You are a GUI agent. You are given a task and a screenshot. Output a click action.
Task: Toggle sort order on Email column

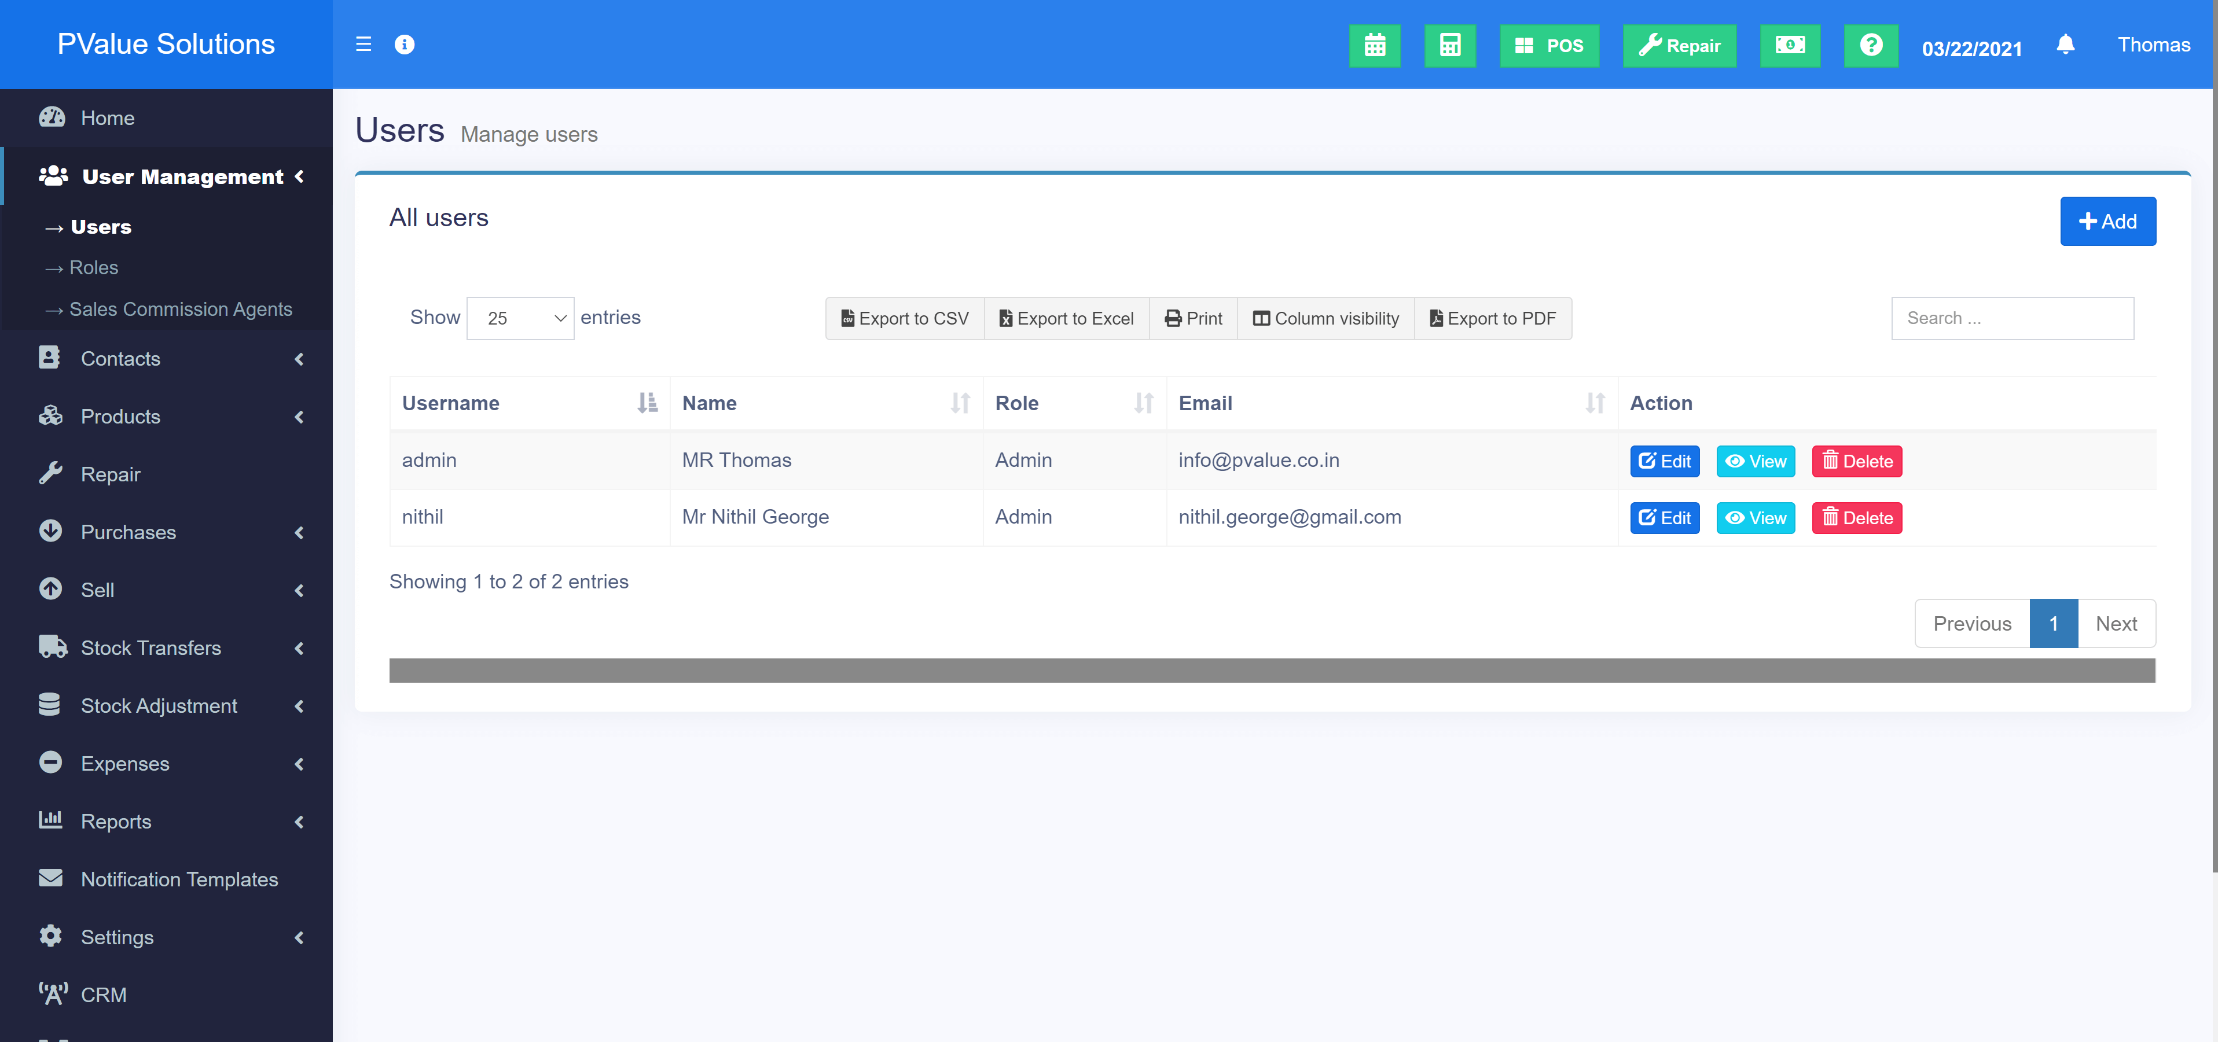click(x=1594, y=403)
